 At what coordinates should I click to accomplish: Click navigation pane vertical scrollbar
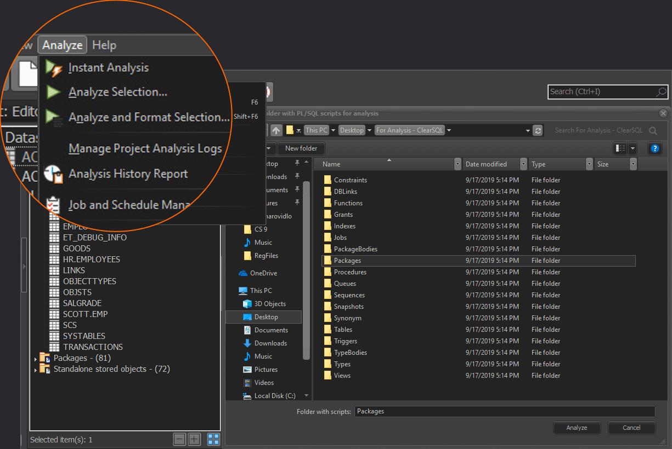coord(306,270)
